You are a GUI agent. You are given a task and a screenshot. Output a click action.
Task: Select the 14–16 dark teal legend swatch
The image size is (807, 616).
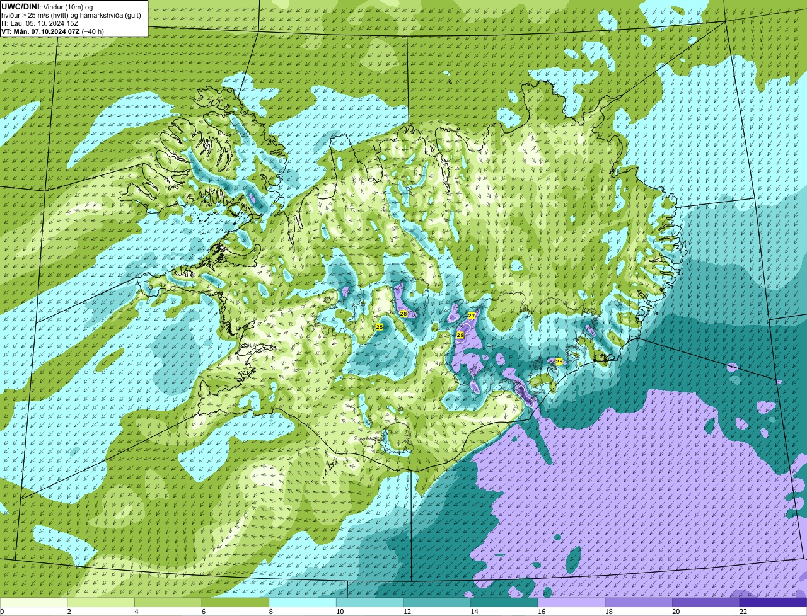tap(504, 602)
